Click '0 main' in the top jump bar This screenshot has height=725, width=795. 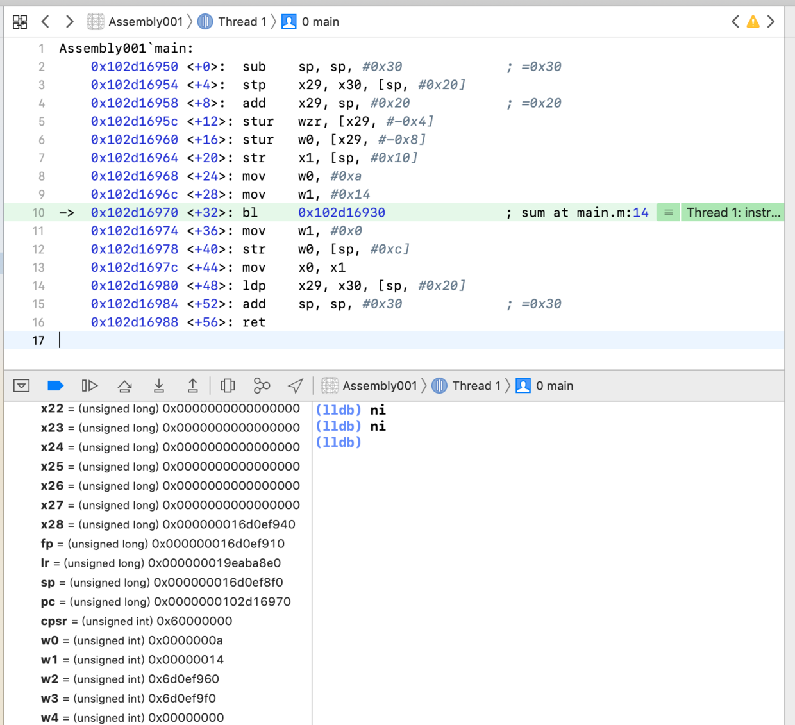click(311, 22)
